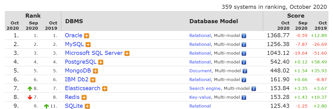This screenshot has width=333, height=109.
Task: Click the score value 161.90
Action: [280, 80]
